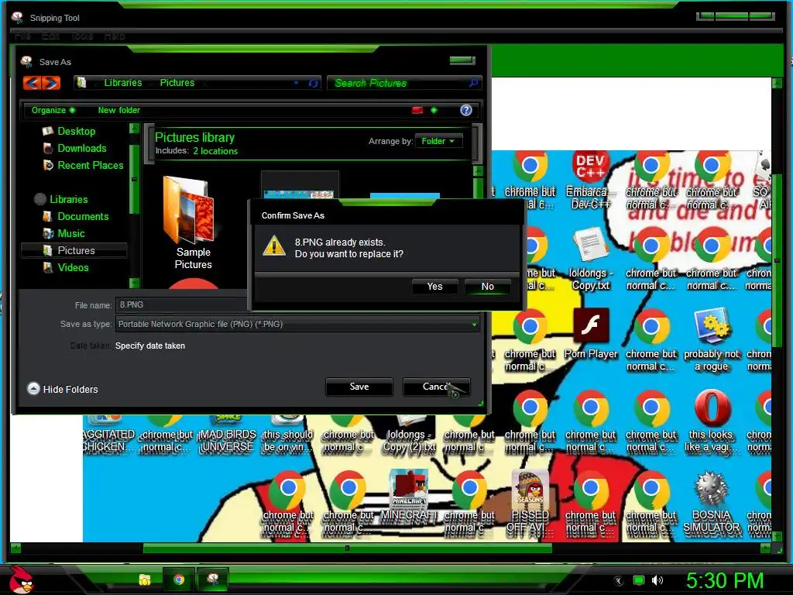Open the Organize menu

[x=53, y=110]
